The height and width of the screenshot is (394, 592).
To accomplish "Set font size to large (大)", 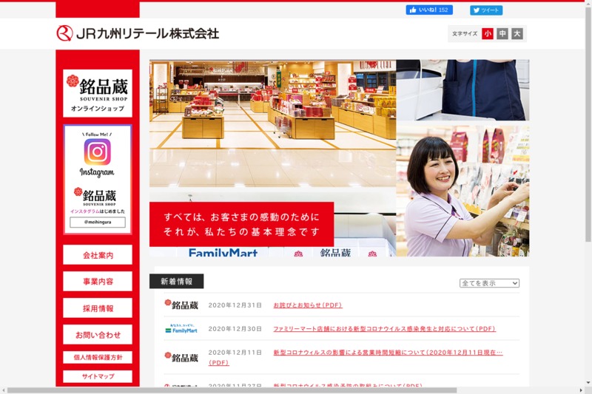I will pos(517,34).
